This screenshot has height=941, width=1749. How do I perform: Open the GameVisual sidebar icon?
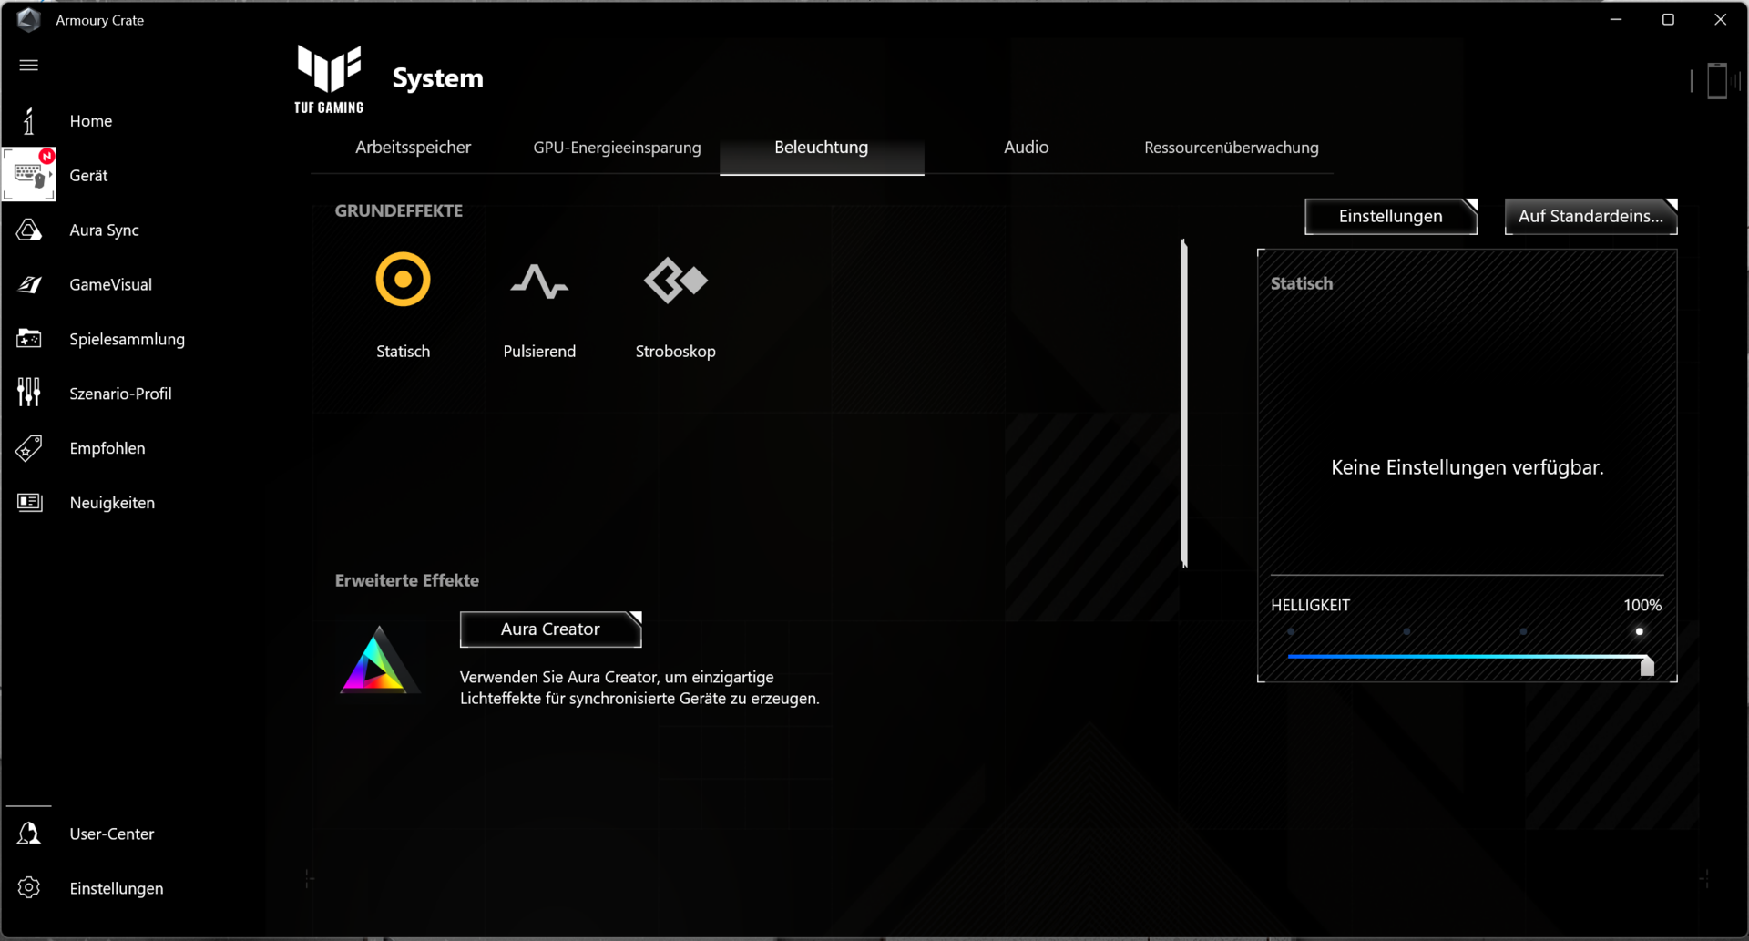29,285
